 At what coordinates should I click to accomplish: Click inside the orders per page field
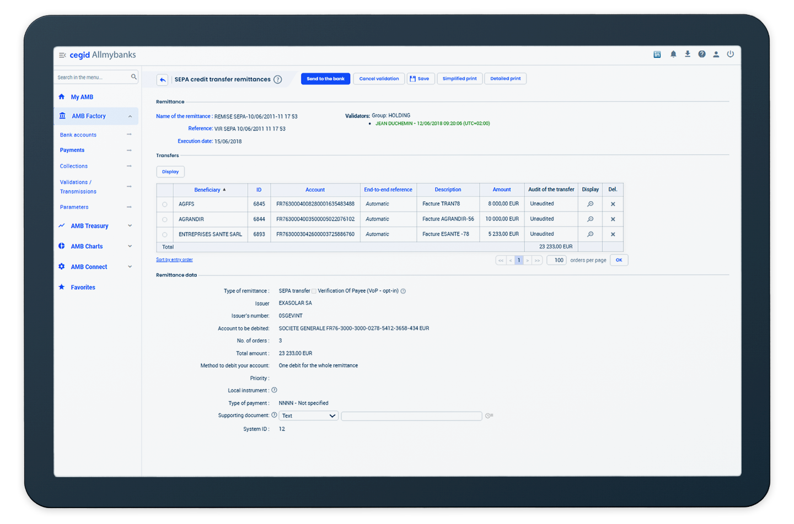(x=556, y=260)
